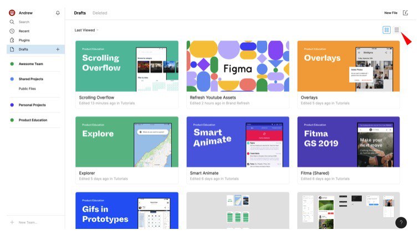Open Personal Projects team
This screenshot has width=419, height=235.
(x=32, y=105)
